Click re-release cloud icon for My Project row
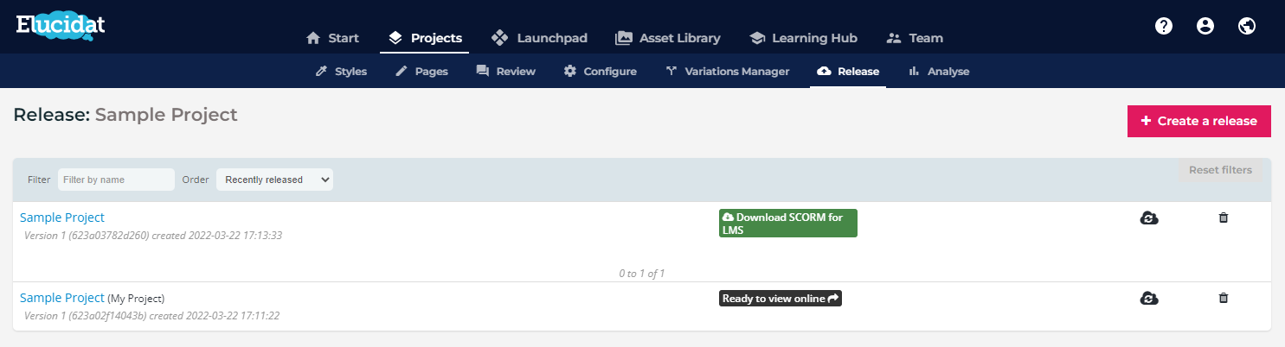 click(x=1149, y=298)
